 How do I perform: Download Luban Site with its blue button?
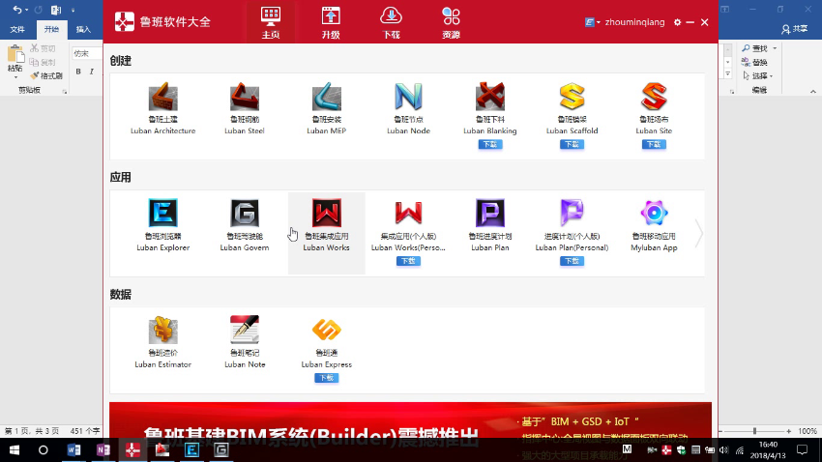coord(654,145)
